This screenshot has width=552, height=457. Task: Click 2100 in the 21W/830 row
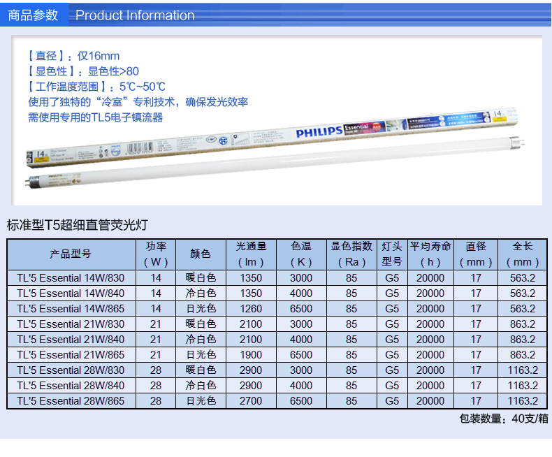[x=251, y=324]
